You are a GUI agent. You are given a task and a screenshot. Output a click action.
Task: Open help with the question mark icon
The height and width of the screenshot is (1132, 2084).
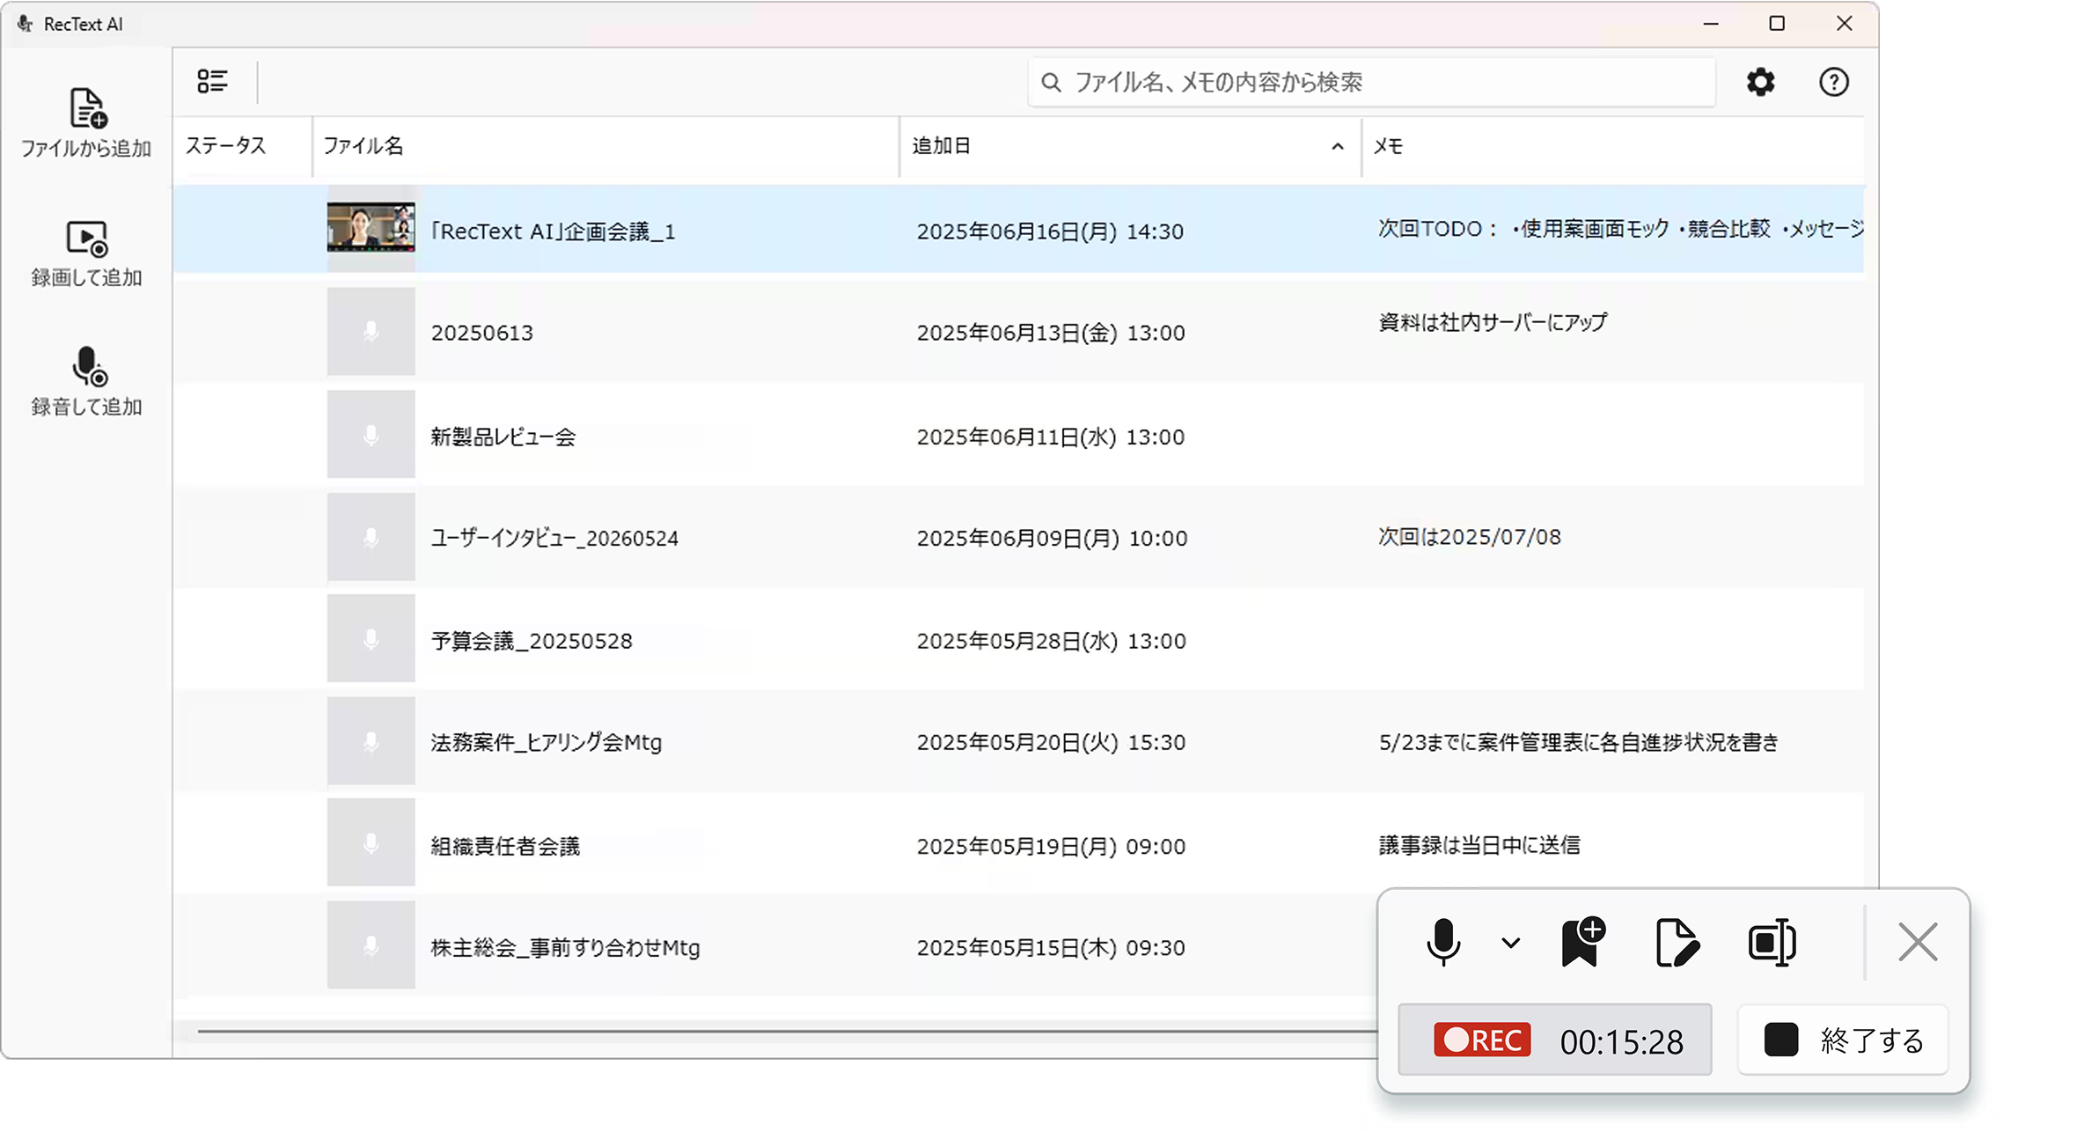tap(1833, 82)
